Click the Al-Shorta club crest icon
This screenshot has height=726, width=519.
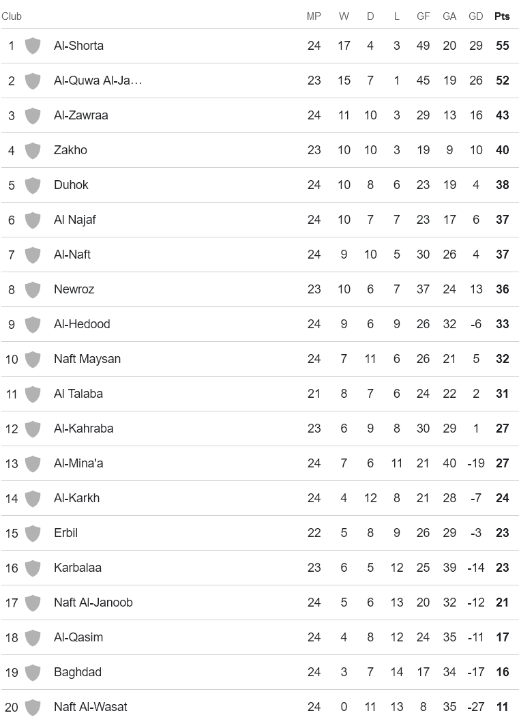[33, 46]
